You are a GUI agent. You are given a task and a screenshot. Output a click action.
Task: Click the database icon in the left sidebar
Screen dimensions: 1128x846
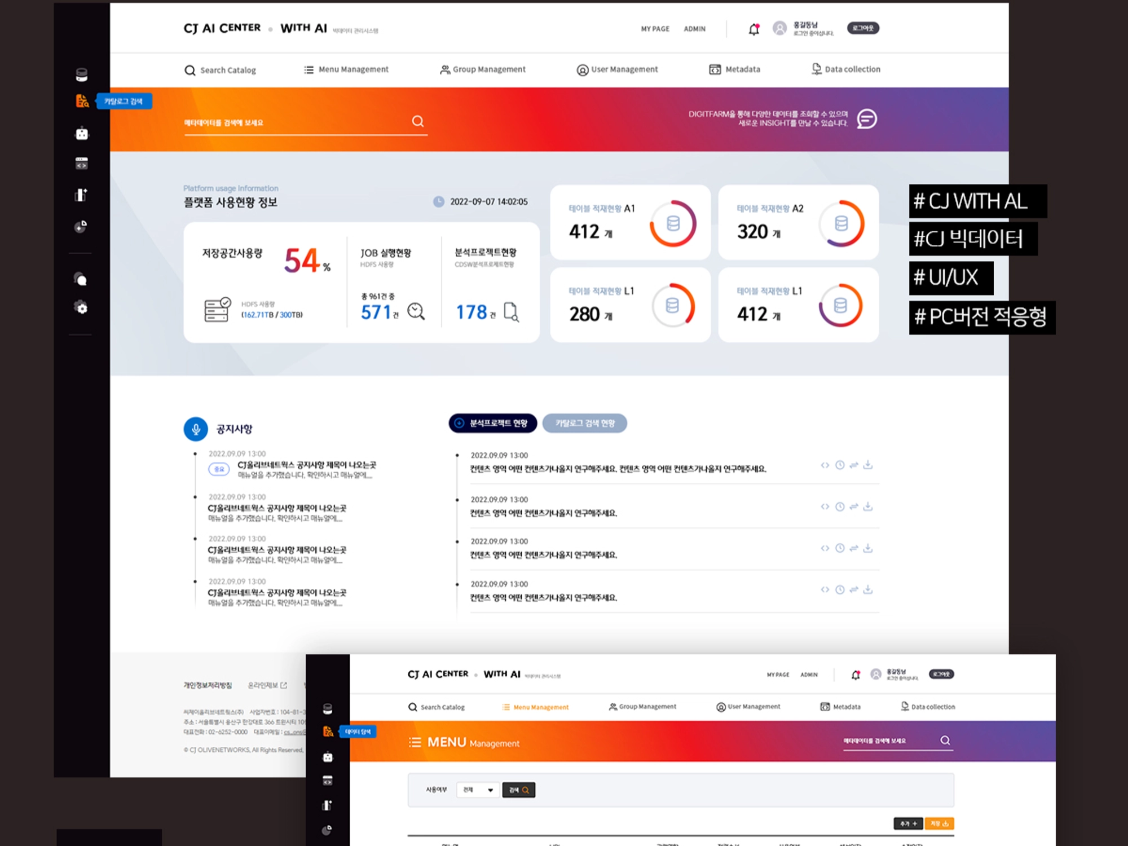coord(82,74)
